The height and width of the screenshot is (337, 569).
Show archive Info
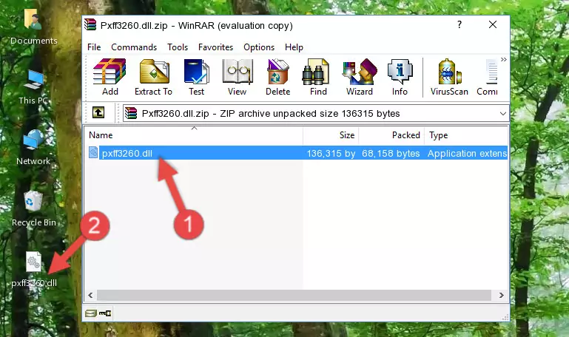click(x=400, y=77)
